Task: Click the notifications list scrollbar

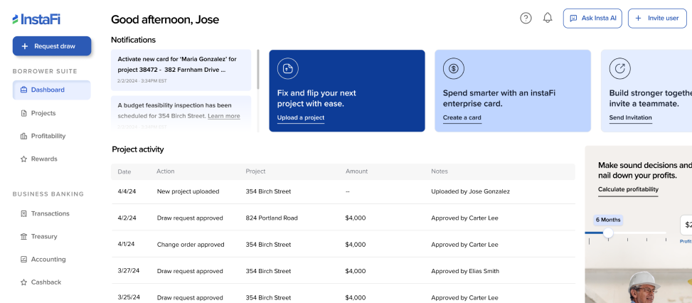Action: (257, 71)
